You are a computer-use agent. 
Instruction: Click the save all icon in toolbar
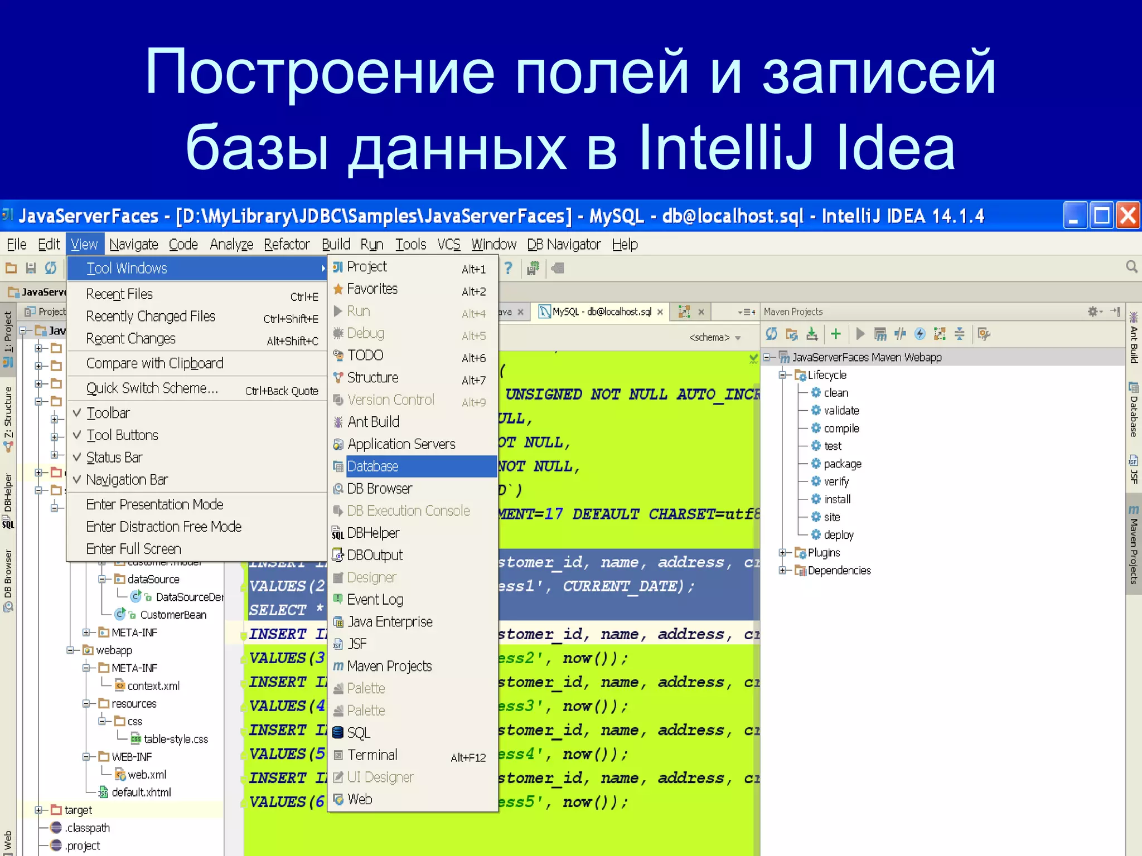pos(31,268)
